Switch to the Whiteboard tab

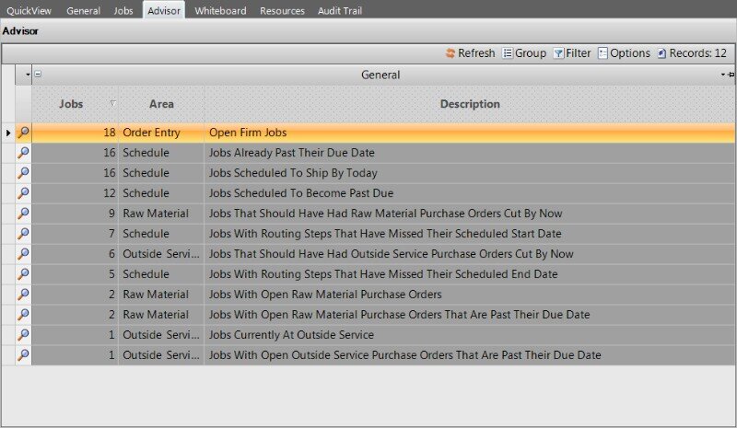[x=220, y=11]
